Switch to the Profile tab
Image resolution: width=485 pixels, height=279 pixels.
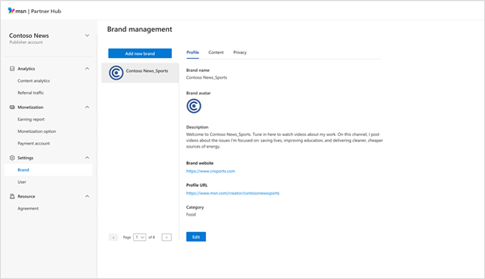[193, 53]
